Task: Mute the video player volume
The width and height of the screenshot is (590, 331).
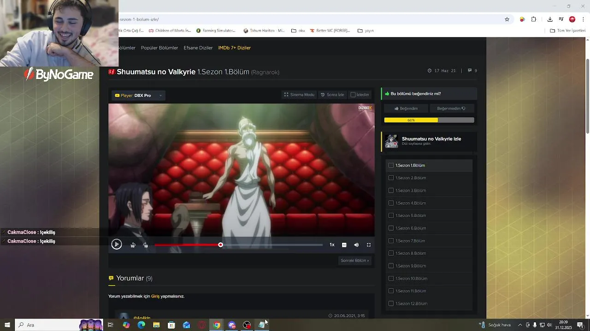Action: point(356,245)
